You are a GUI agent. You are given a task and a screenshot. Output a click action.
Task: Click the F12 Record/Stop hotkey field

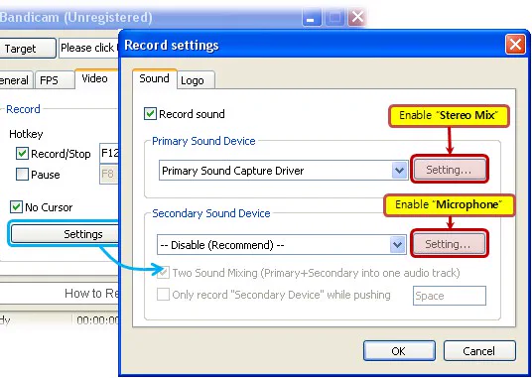point(109,153)
